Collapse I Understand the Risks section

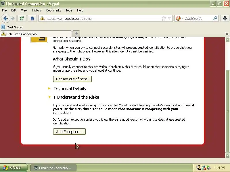point(49,97)
